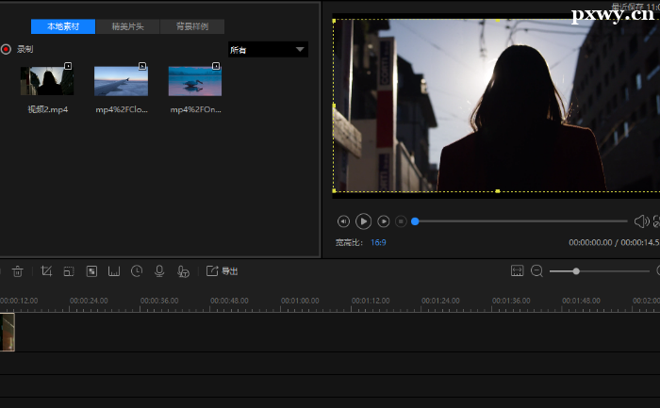Click the fit-timeline-to-window icon
The height and width of the screenshot is (408, 660).
tap(517, 271)
